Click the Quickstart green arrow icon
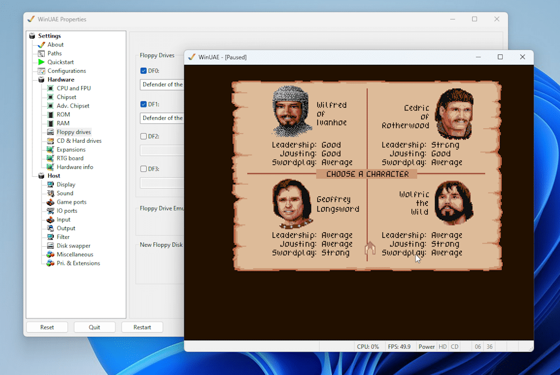 [x=41, y=62]
